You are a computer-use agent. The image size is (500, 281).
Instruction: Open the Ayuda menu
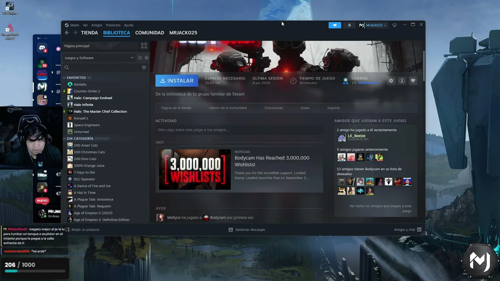(129, 25)
